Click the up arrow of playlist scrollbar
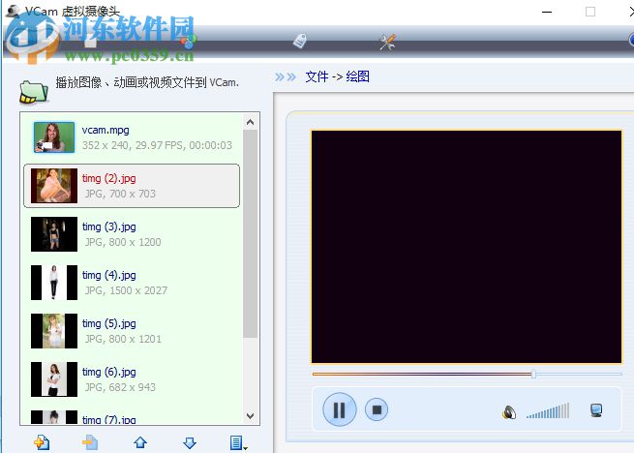Viewport: 634px width, 453px height. 251,122
